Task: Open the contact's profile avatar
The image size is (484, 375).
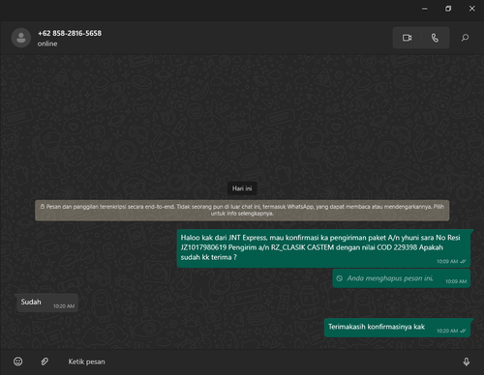Action: 21,38
